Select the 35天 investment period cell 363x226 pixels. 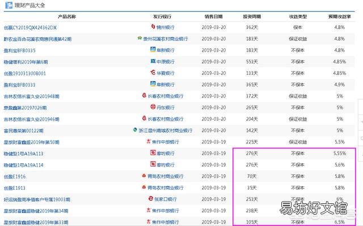click(x=252, y=188)
